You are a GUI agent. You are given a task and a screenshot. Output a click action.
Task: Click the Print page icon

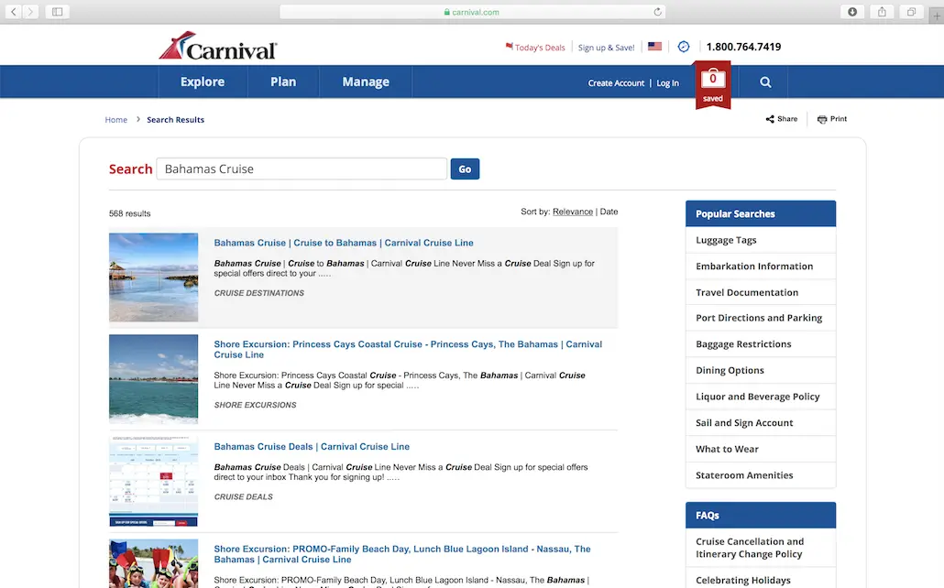(x=832, y=118)
